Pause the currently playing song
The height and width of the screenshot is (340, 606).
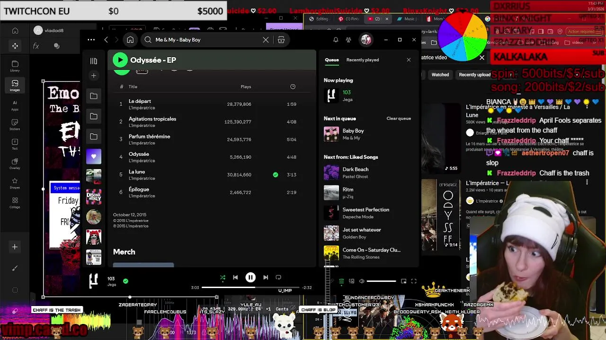[x=250, y=278]
